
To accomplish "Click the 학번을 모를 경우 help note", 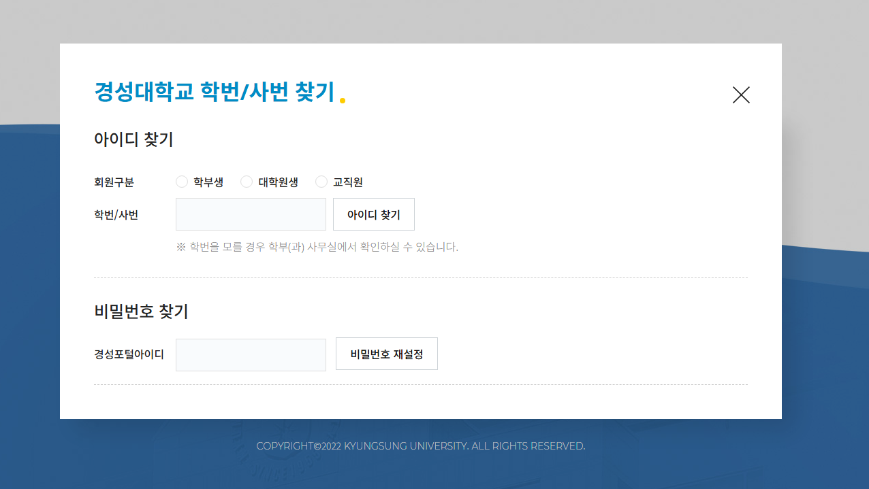I will [317, 247].
